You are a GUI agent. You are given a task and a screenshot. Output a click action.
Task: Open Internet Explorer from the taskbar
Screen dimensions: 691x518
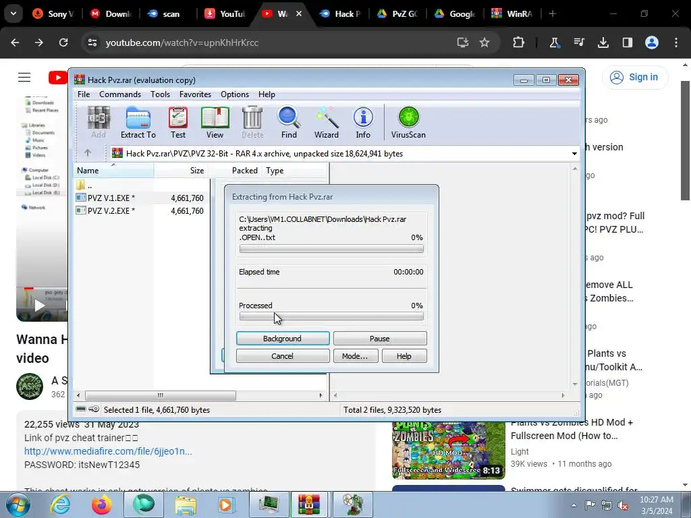(x=60, y=505)
